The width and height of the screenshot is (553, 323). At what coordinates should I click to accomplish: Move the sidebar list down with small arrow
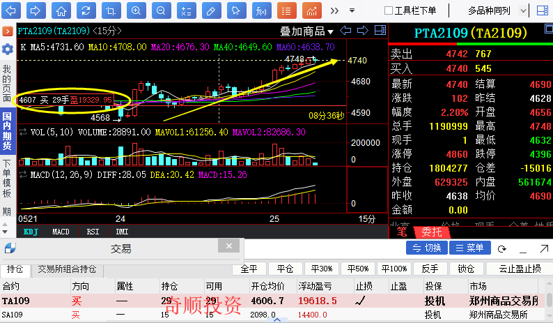[x=5, y=232]
